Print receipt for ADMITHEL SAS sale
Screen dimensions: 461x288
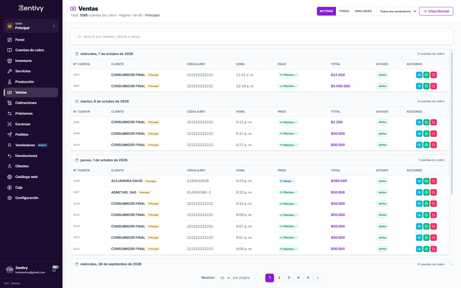click(x=426, y=192)
